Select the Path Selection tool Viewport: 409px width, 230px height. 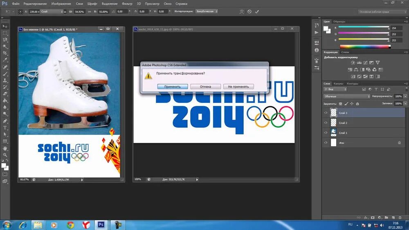point(5,134)
